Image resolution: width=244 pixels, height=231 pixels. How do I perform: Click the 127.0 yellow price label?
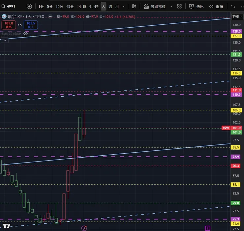click(x=236, y=36)
